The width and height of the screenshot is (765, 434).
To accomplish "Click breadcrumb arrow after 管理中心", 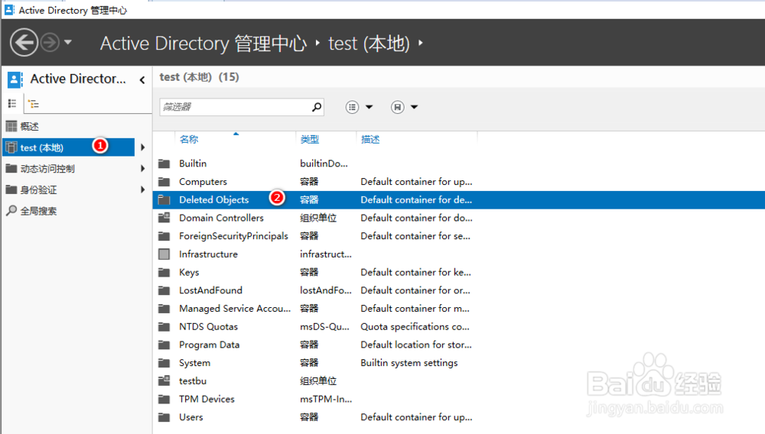I will tap(317, 43).
